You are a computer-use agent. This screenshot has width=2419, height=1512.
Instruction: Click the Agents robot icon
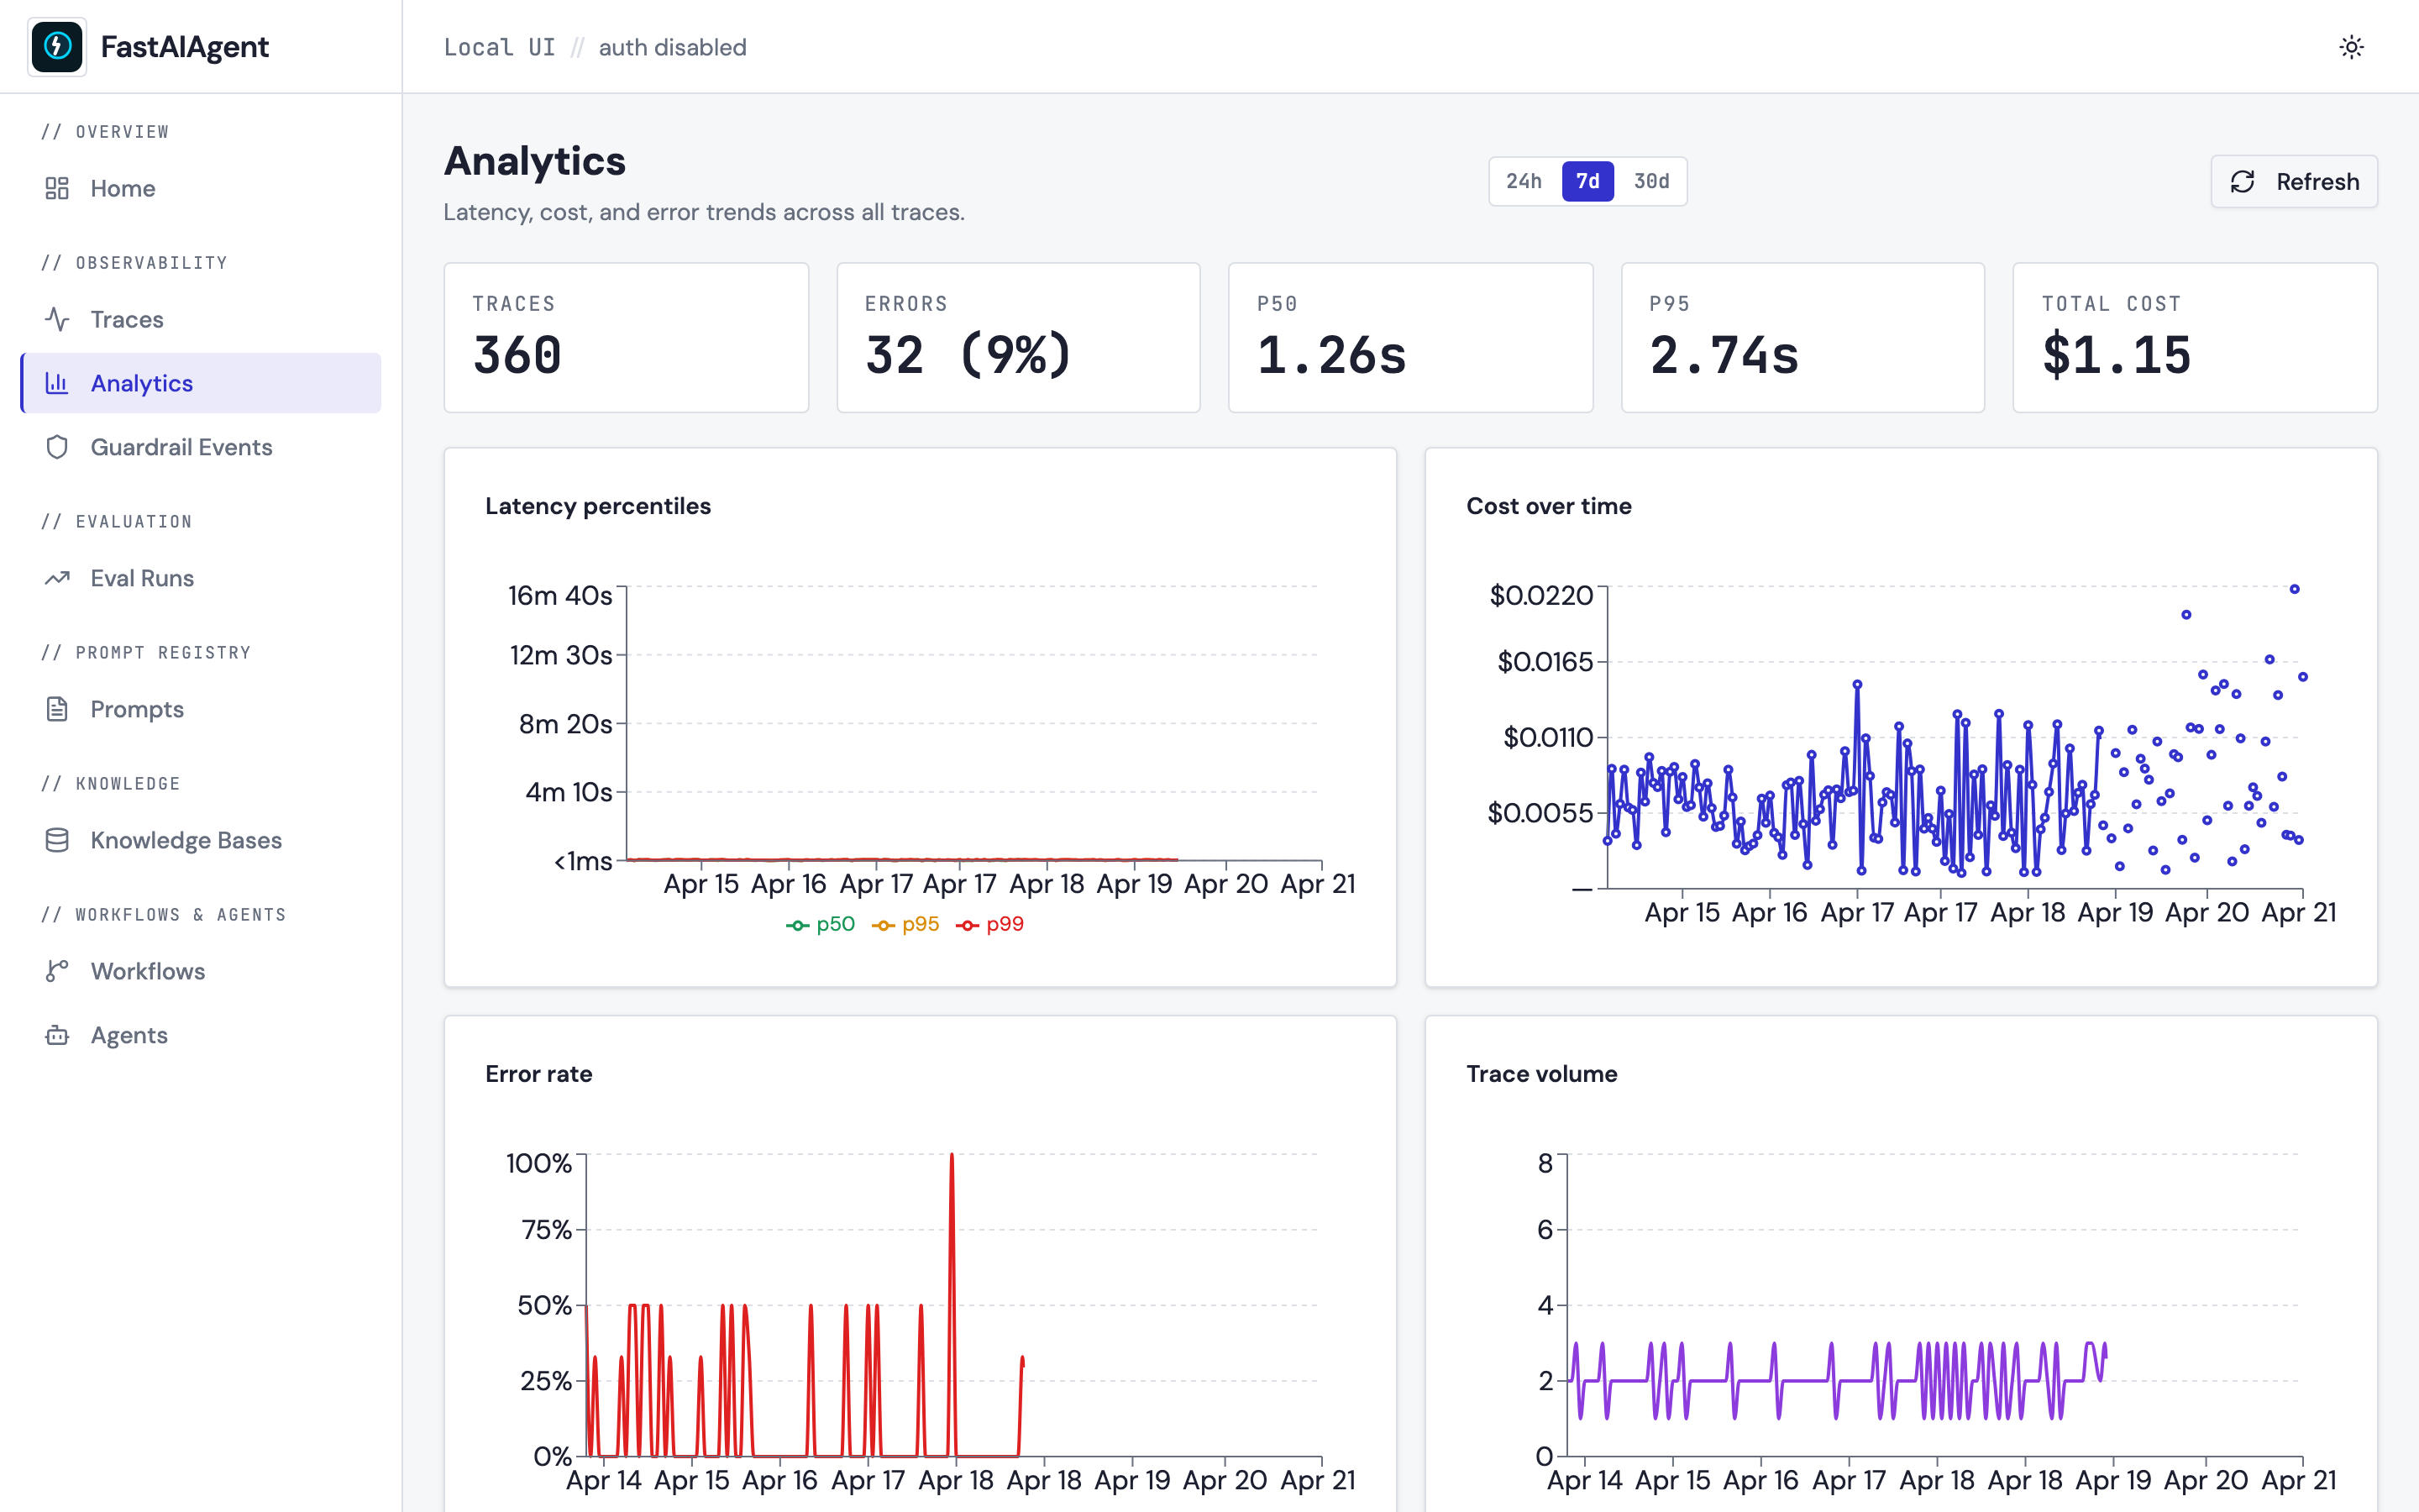coord(57,1035)
